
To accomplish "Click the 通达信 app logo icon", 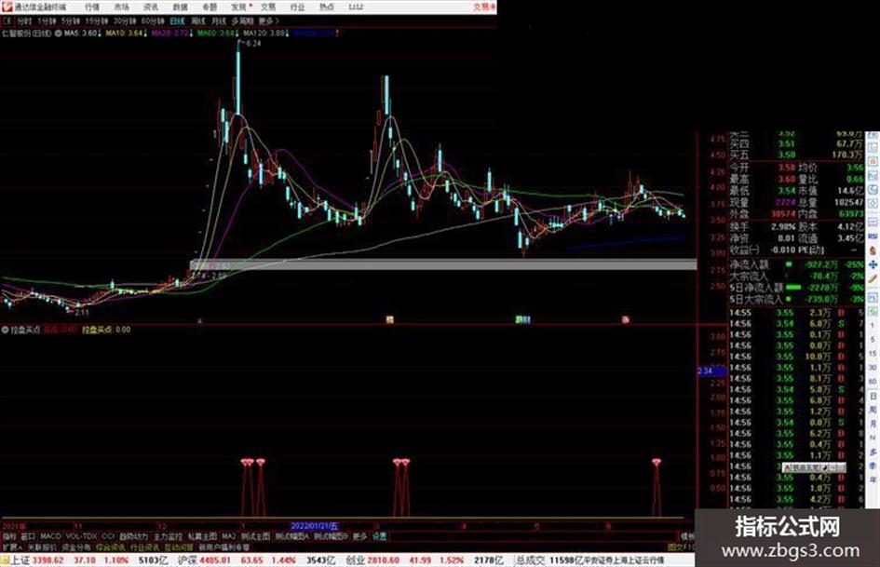I will click(7, 7).
